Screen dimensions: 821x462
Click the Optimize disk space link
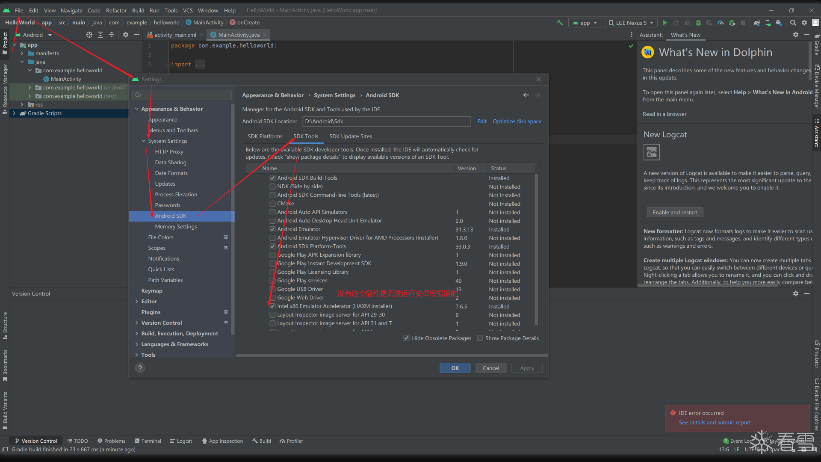click(x=517, y=121)
